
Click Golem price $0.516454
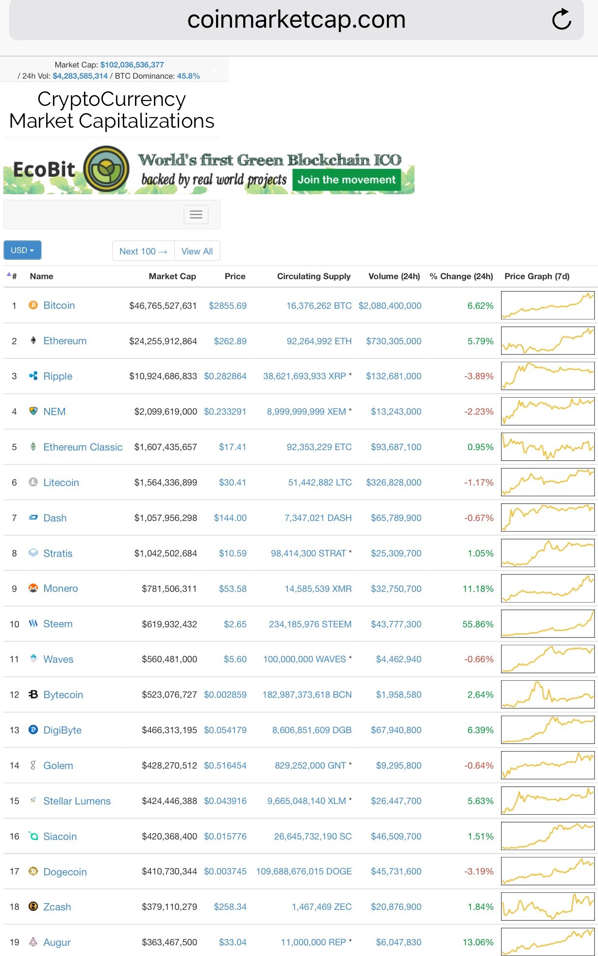click(225, 766)
